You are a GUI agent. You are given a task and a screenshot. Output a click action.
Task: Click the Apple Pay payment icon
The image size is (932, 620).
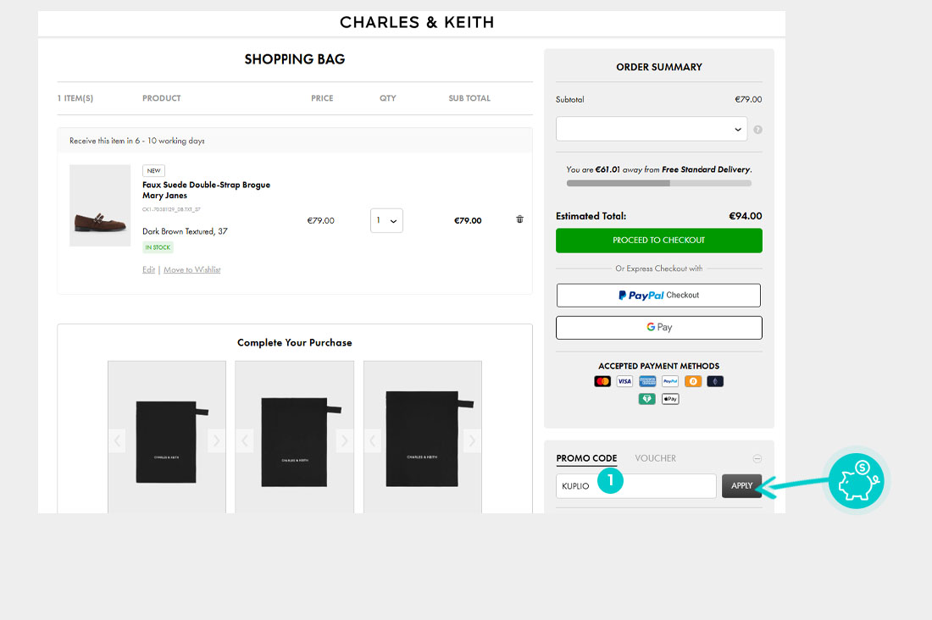(x=670, y=399)
